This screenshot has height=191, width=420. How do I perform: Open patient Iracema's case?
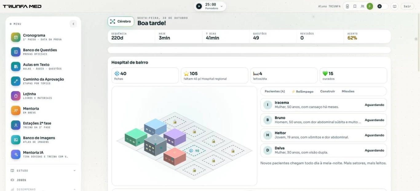323,105
